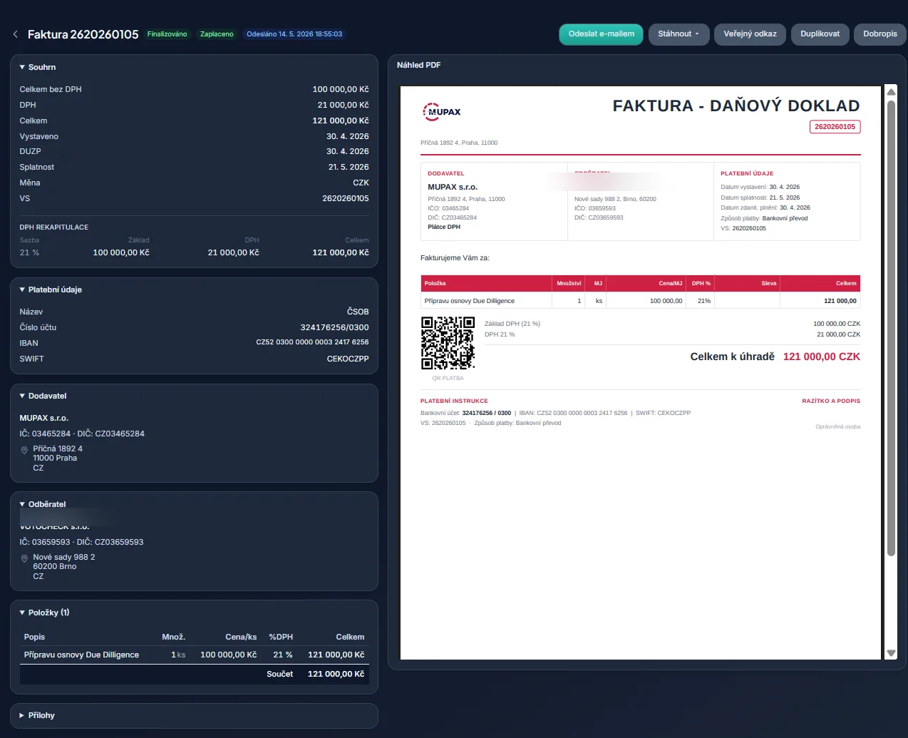Click the Dobropis button
908x738 pixels.
click(x=880, y=34)
